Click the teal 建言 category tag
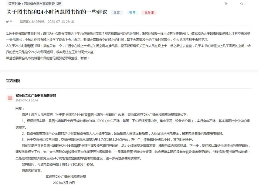The width and height of the screenshot is (258, 185). point(117,12)
